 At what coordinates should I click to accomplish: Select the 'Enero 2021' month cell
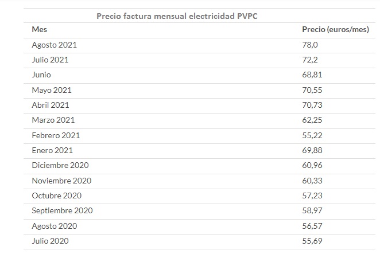click(53, 150)
